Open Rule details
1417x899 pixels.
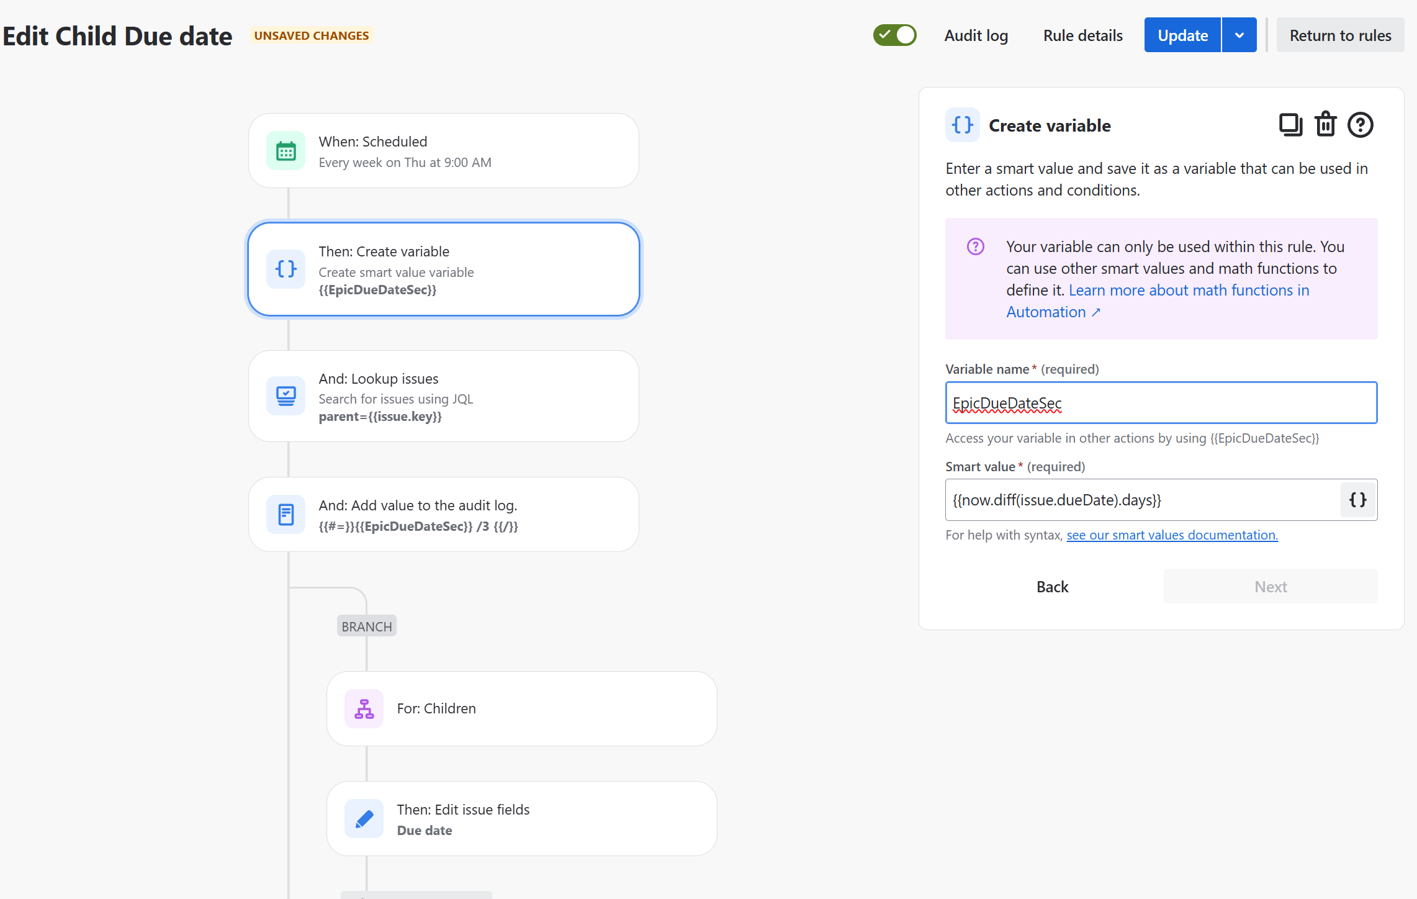tap(1082, 35)
